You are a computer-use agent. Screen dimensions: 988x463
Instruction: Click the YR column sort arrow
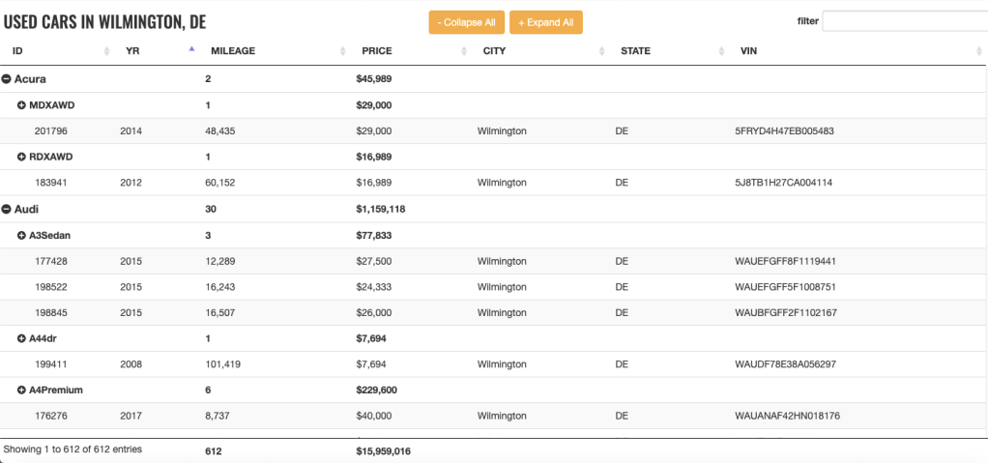(x=191, y=49)
